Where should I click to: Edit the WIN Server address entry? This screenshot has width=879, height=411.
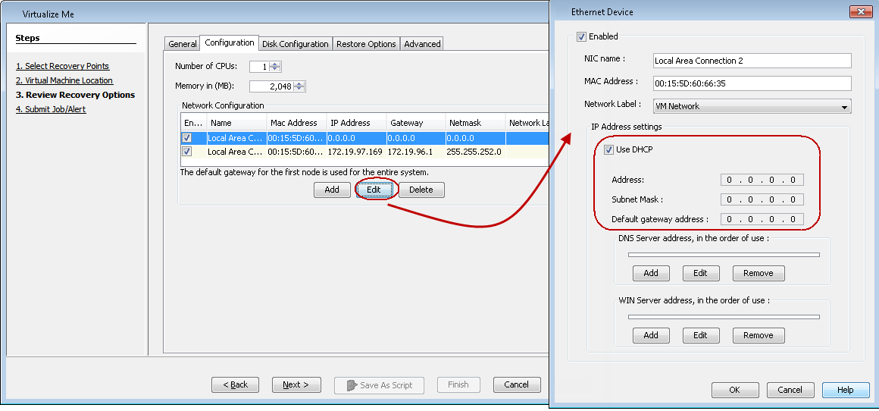pyautogui.click(x=700, y=335)
